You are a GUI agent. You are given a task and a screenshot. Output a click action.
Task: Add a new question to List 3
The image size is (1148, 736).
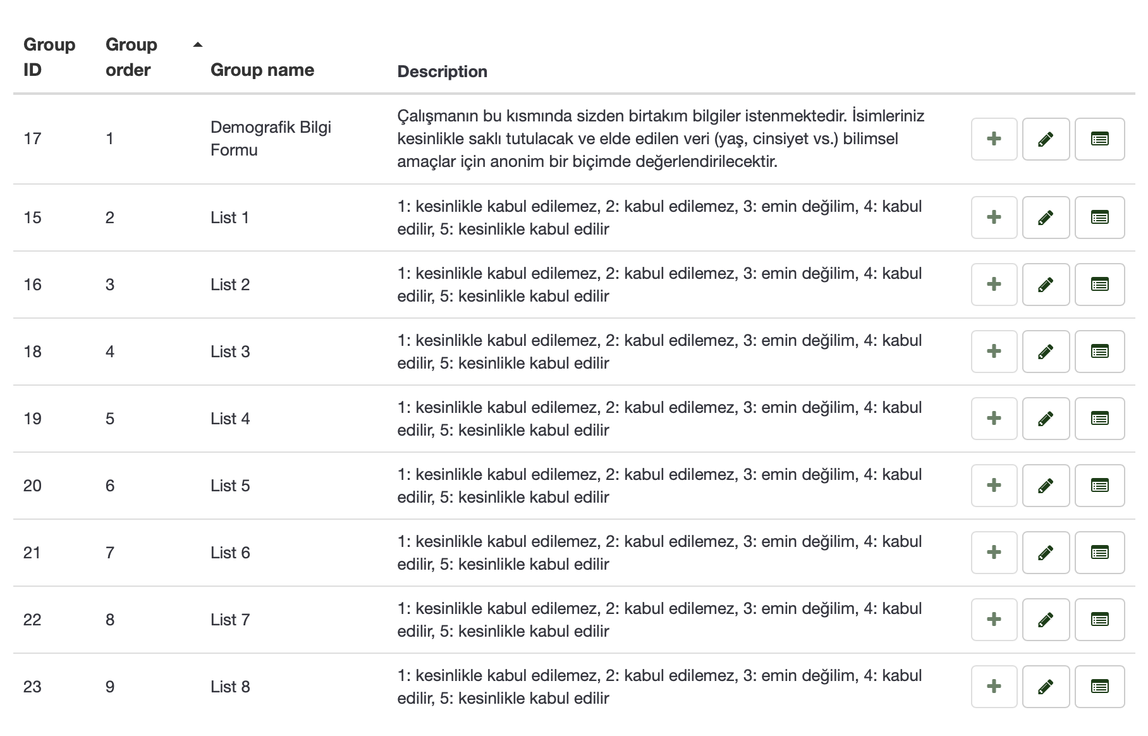(x=994, y=352)
